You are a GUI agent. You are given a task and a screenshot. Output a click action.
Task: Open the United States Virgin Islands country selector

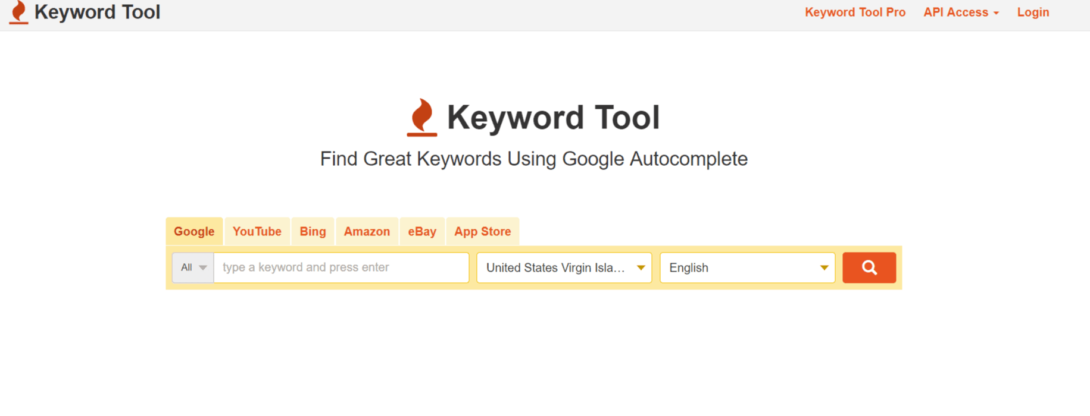pyautogui.click(x=555, y=267)
